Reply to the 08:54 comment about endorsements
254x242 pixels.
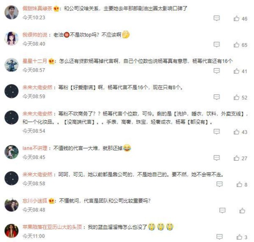[x=217, y=131]
